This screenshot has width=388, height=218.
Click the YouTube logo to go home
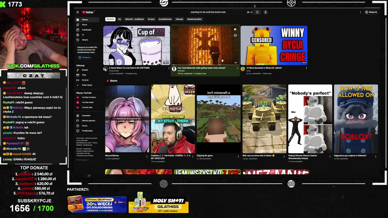88,12
